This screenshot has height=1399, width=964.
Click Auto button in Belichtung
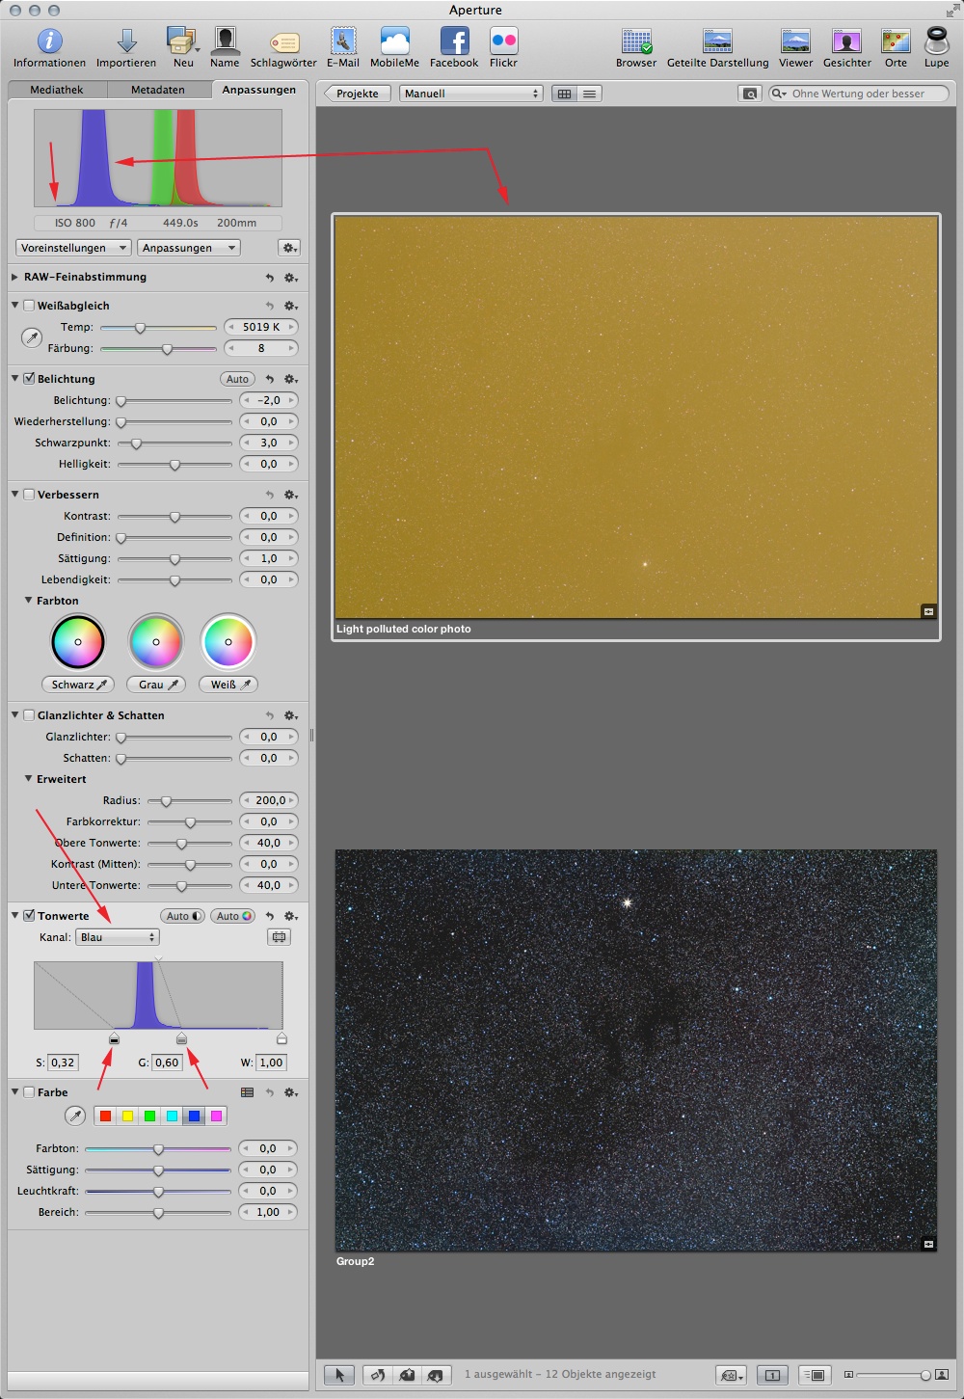(x=238, y=379)
